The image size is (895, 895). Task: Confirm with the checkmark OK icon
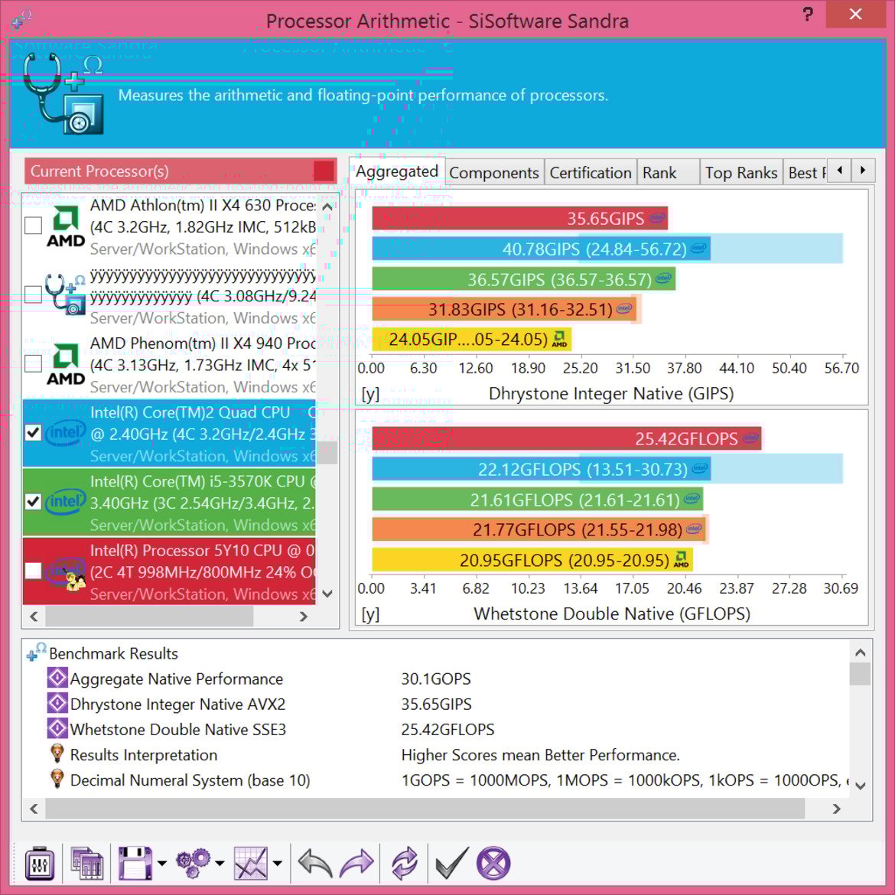click(x=451, y=863)
